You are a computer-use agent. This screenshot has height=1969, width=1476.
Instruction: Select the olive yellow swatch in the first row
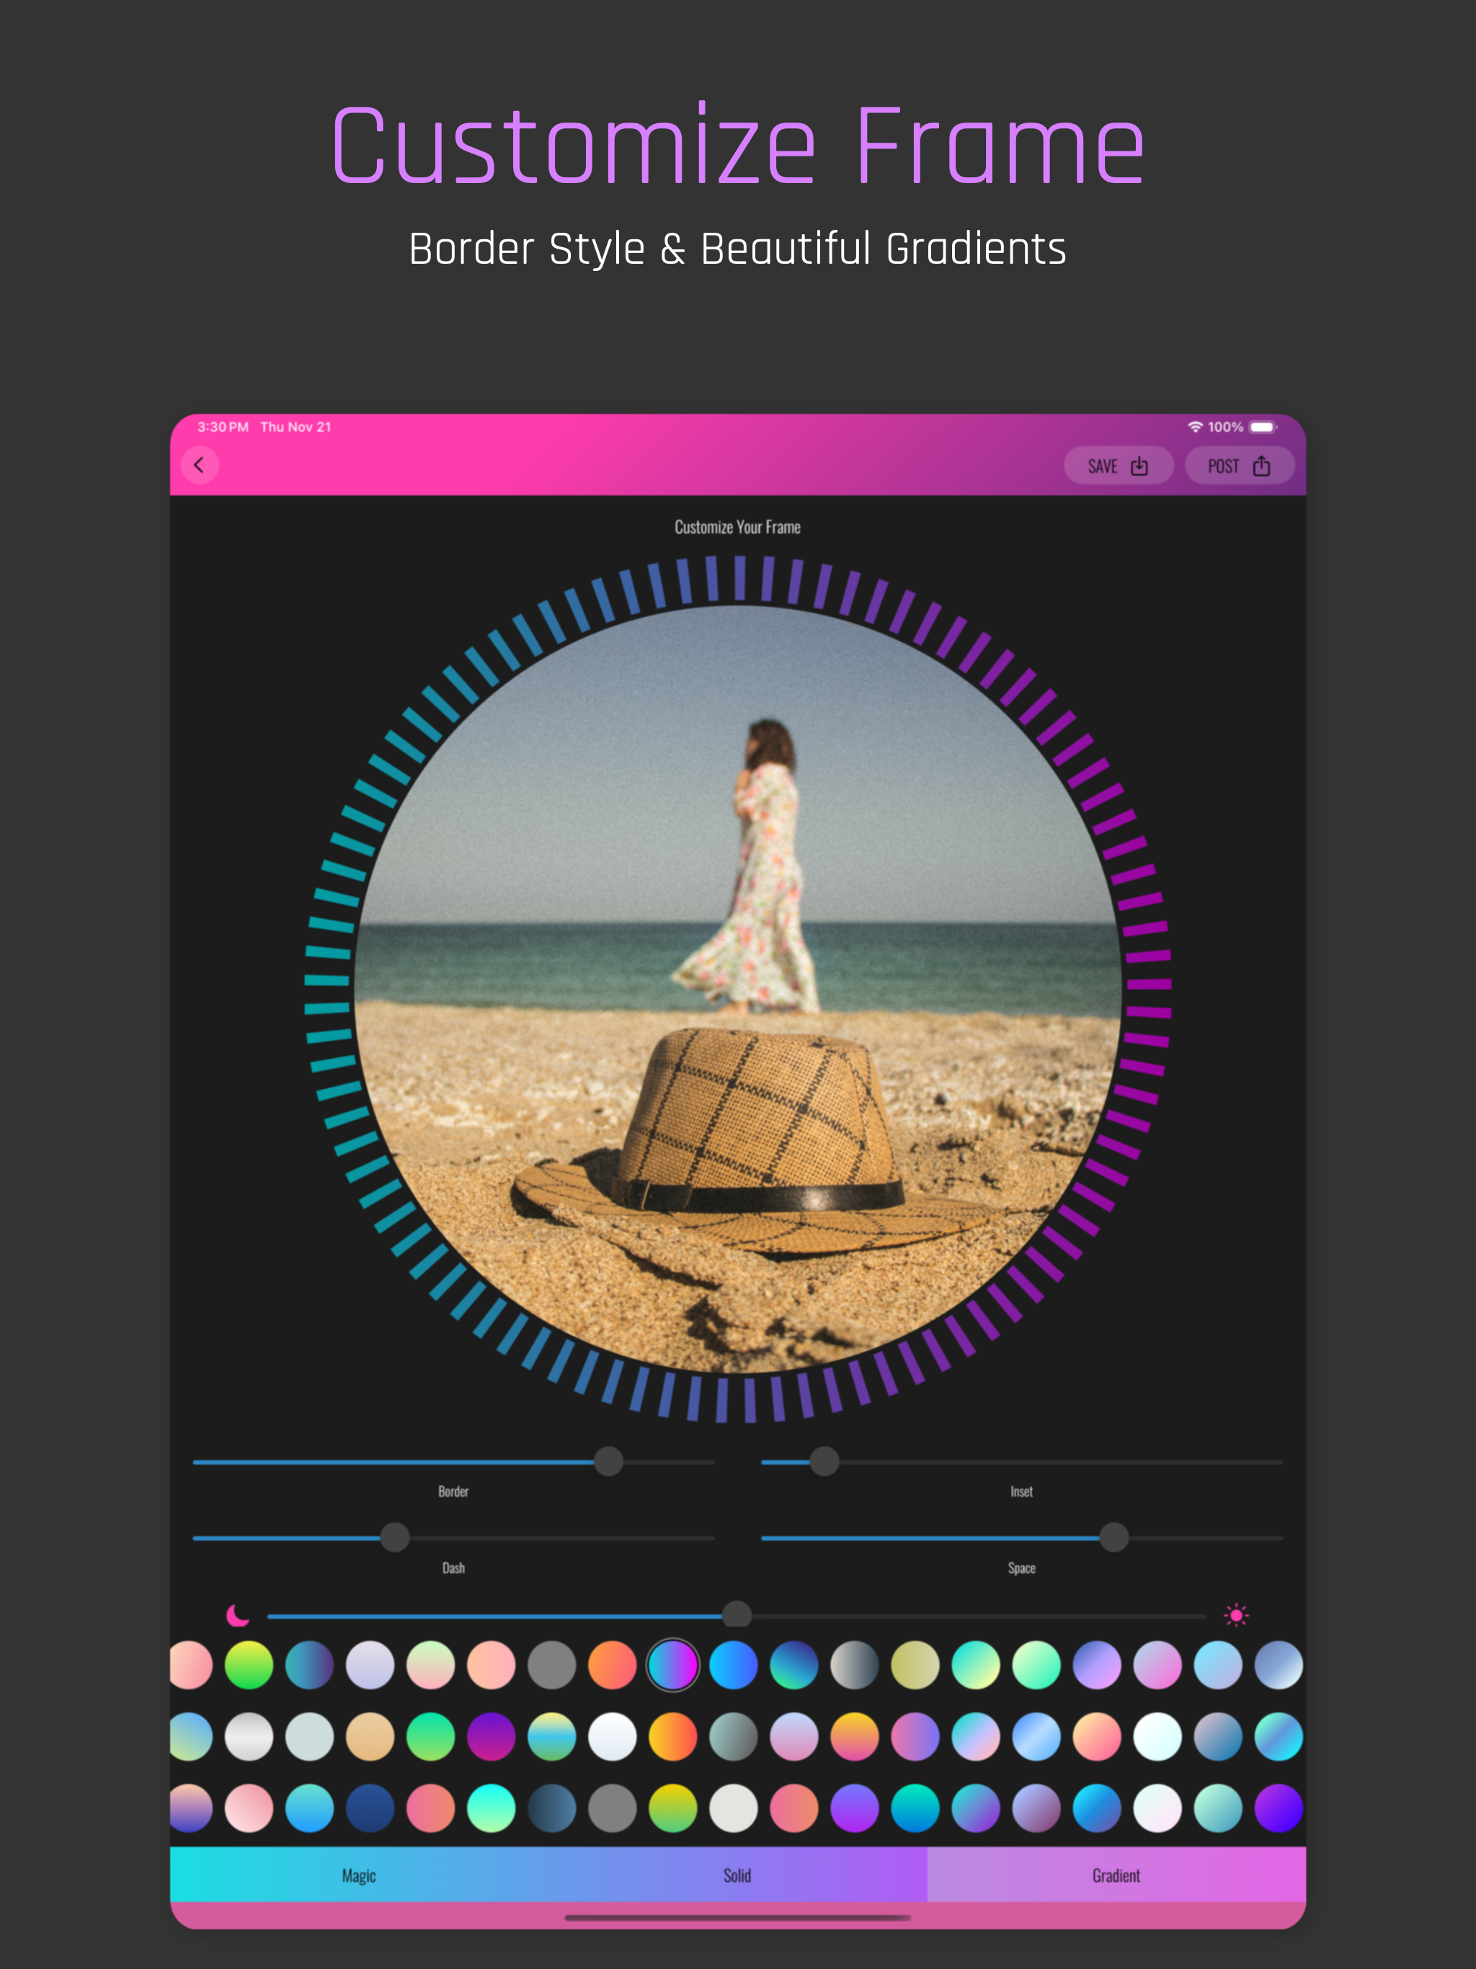click(915, 1665)
